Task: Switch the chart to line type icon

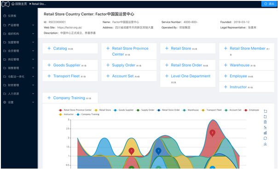Action: [265, 128]
